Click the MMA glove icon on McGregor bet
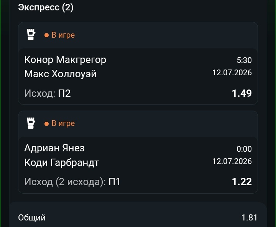The width and height of the screenshot is (276, 227). (x=31, y=35)
